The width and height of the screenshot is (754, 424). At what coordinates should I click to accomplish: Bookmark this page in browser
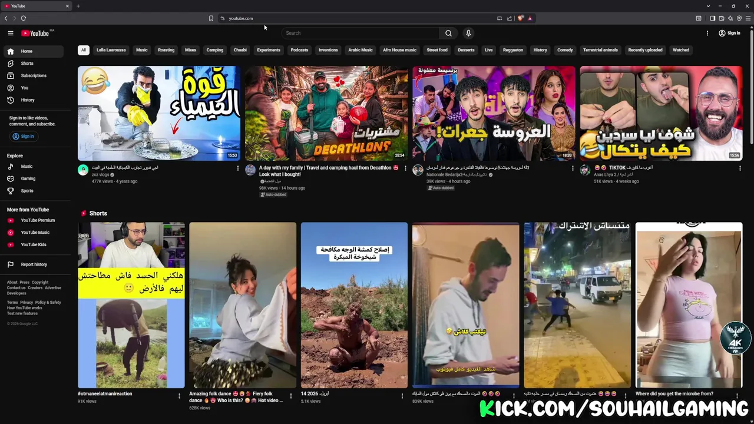coord(211,18)
